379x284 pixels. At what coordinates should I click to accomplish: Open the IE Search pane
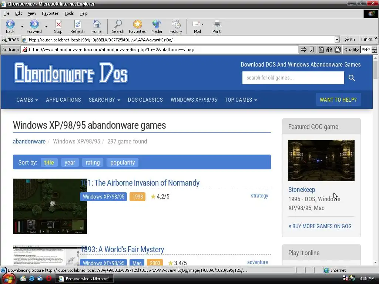point(118,24)
